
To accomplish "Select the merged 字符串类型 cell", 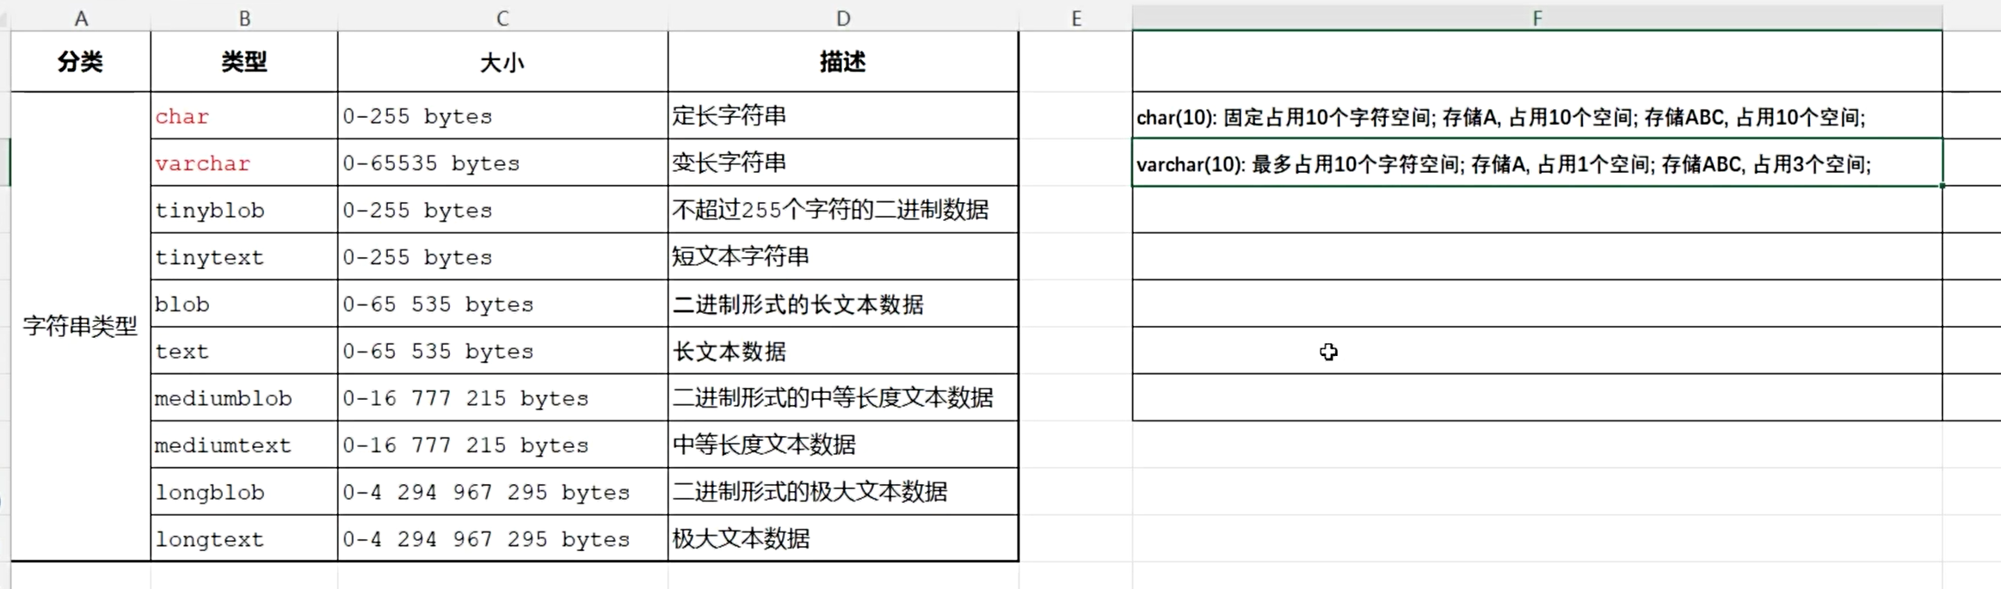I will pyautogui.click(x=81, y=326).
